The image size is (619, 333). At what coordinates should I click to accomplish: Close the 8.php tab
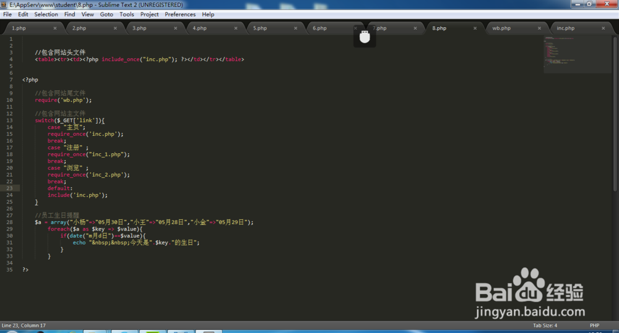[x=475, y=28]
